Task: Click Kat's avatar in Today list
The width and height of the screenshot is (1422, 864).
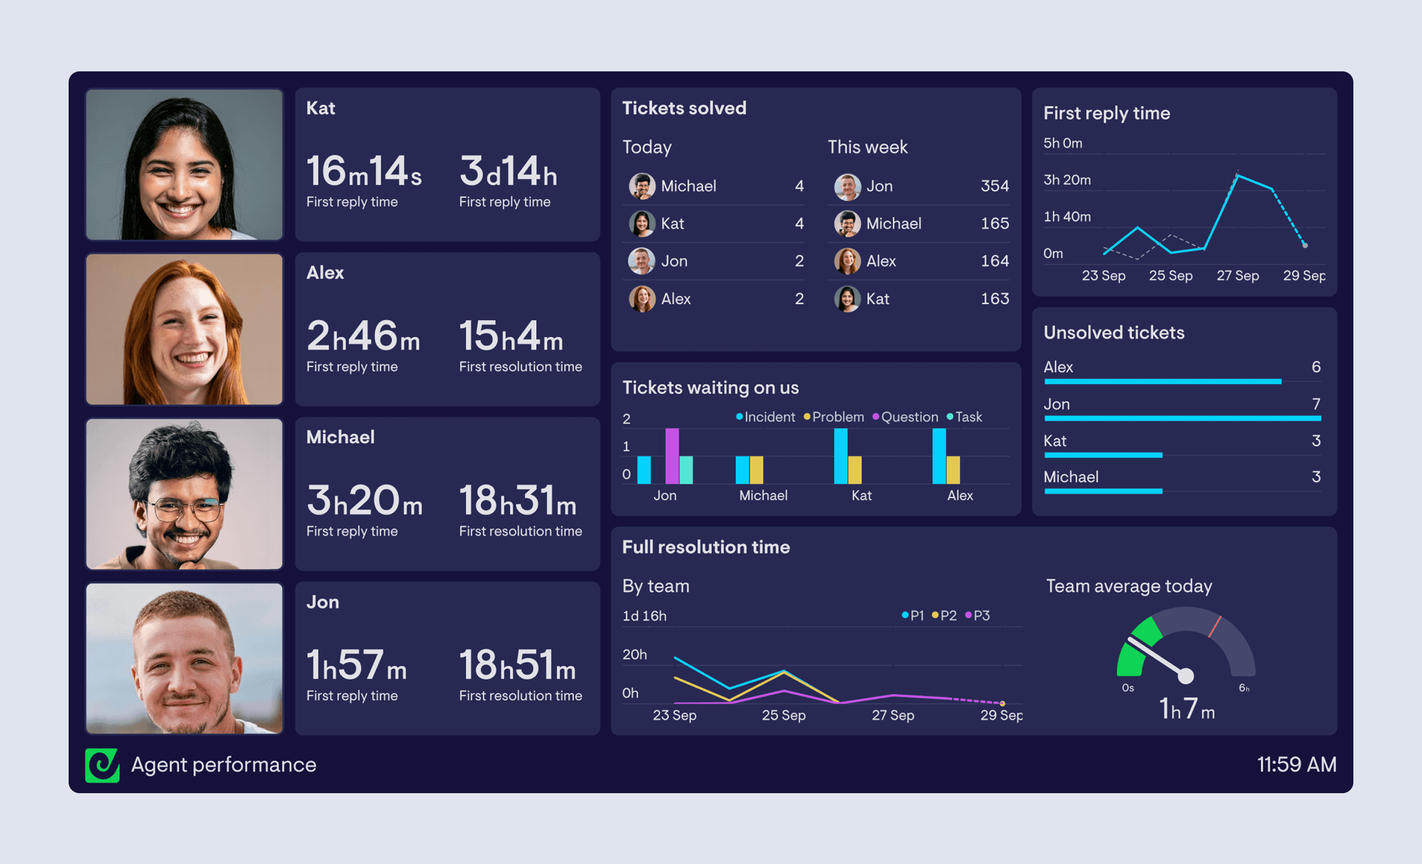Action: pyautogui.click(x=641, y=223)
